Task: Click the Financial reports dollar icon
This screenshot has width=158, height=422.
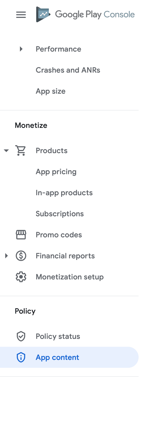Action: (21, 256)
